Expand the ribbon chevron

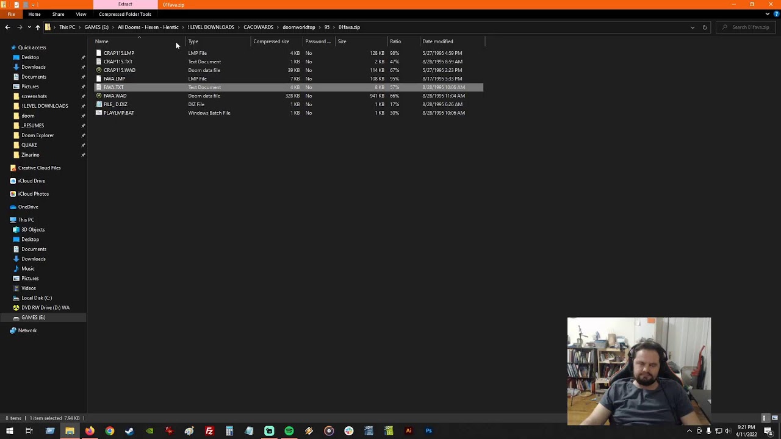click(x=767, y=14)
